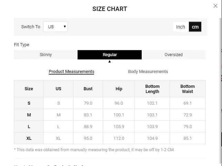
Task: Click the Bust column header
Action: [x=88, y=89]
